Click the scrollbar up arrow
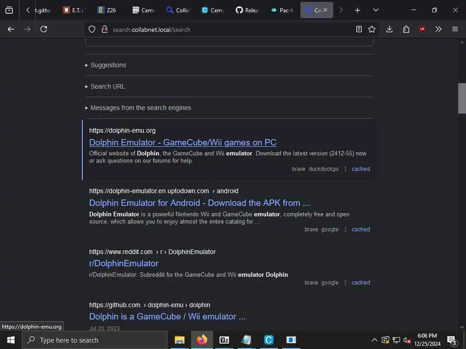Viewport: 466px width, 349px height. click(462, 42)
